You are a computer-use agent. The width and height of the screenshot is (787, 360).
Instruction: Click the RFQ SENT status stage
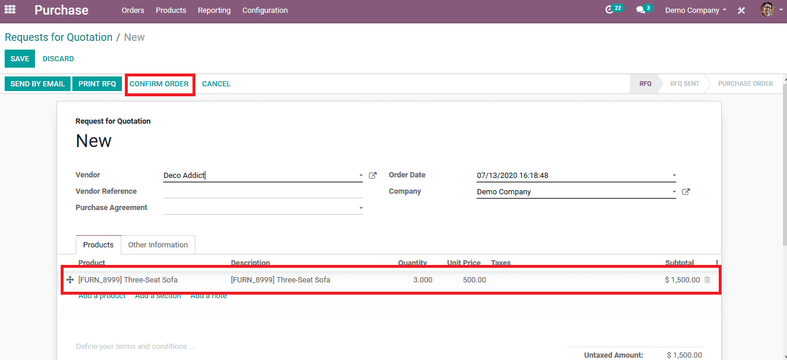point(684,84)
